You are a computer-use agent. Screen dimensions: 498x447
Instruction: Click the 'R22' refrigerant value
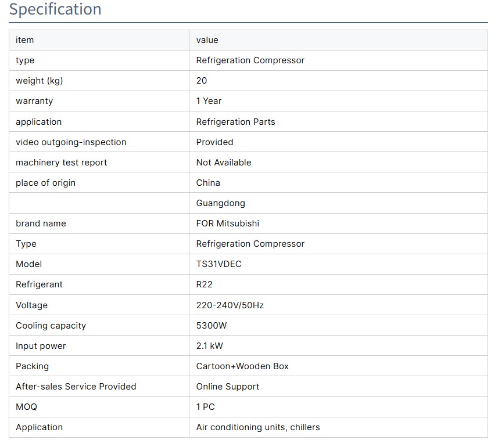[x=204, y=284]
